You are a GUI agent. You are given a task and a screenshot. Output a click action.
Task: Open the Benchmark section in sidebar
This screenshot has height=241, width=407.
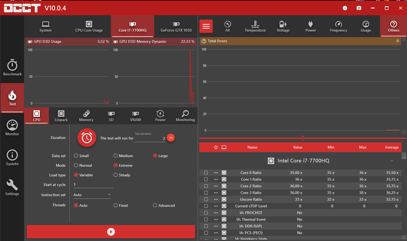click(12, 68)
